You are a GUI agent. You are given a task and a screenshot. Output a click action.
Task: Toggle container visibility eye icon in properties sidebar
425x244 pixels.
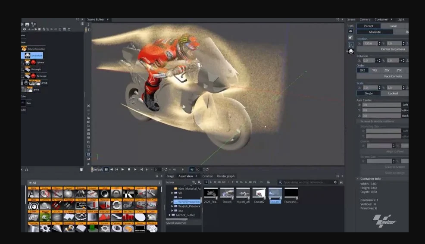point(350,31)
